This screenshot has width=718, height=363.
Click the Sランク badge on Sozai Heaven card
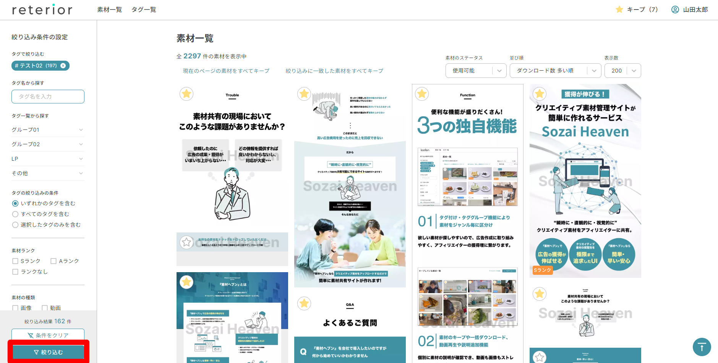[542, 270]
